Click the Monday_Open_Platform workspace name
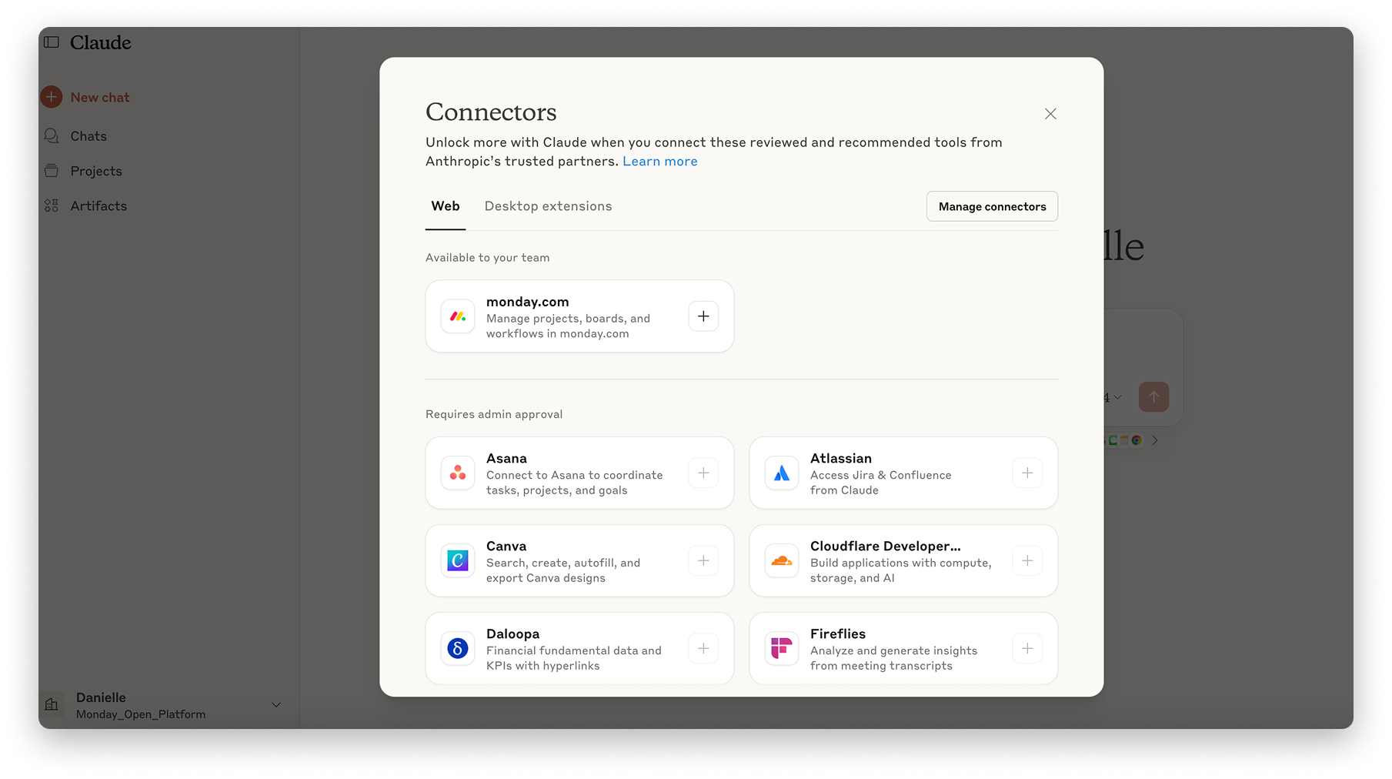Image resolution: width=1392 pixels, height=779 pixels. [141, 714]
